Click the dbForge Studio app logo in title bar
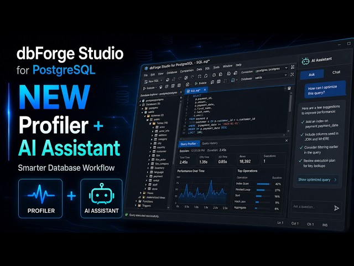The height and width of the screenshot is (266, 354). [146, 68]
